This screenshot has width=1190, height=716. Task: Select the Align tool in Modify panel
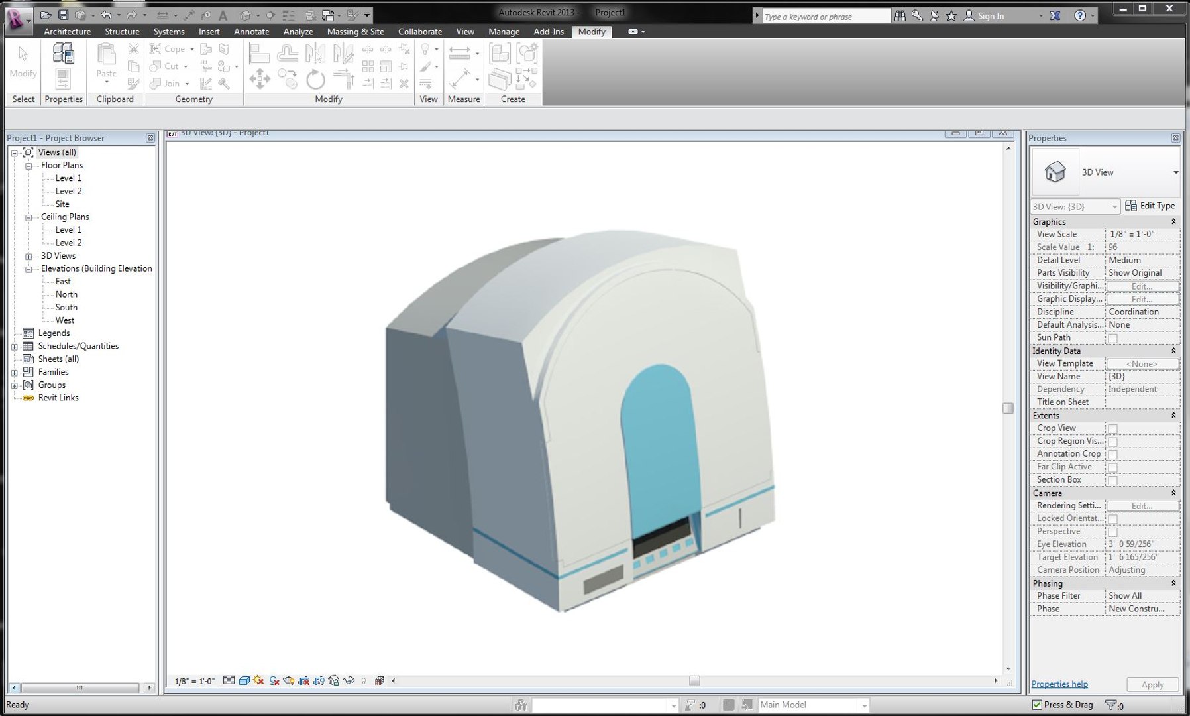tap(259, 53)
